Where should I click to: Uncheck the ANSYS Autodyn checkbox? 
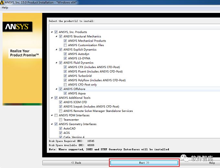pyautogui.click(x=65, y=54)
